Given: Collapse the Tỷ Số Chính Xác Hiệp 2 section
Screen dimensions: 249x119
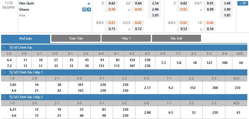Looking at the screenshot, I should coord(4,97).
